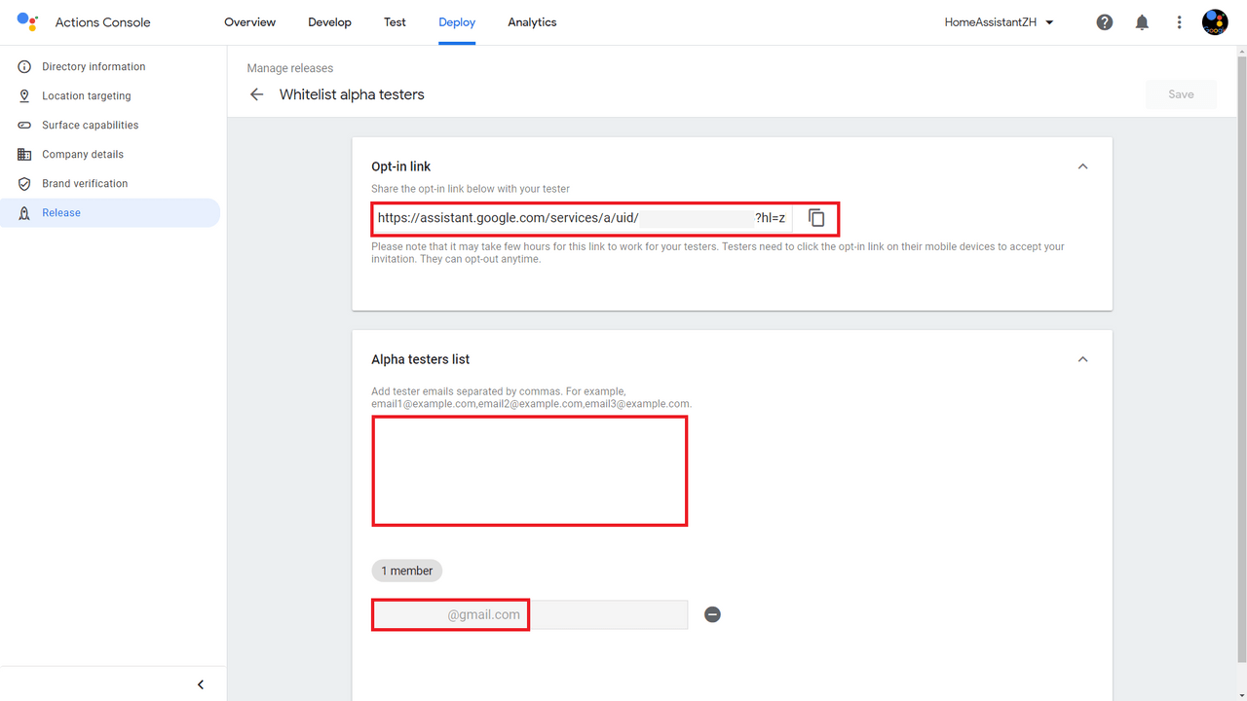Focus the alpha tester emails text area
1247x701 pixels.
coord(530,471)
